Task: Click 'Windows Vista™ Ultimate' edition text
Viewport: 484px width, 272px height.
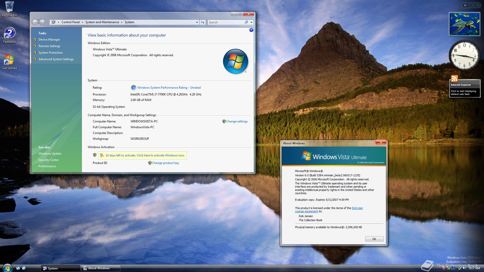Action: coord(110,49)
